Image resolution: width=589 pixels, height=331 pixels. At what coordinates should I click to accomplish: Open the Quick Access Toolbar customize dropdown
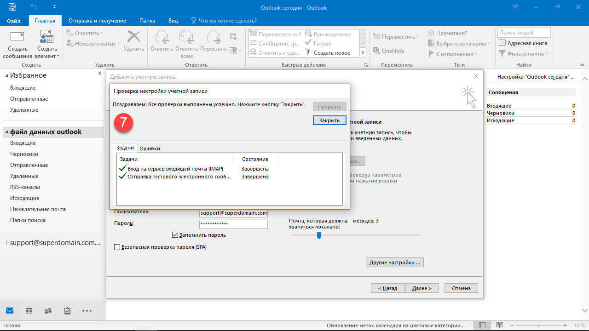(x=54, y=7)
